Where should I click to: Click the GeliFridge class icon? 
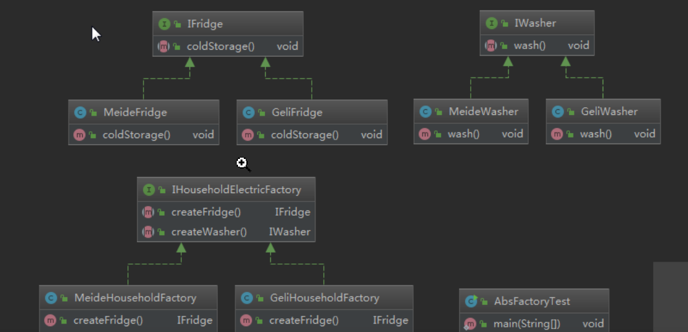tap(248, 112)
